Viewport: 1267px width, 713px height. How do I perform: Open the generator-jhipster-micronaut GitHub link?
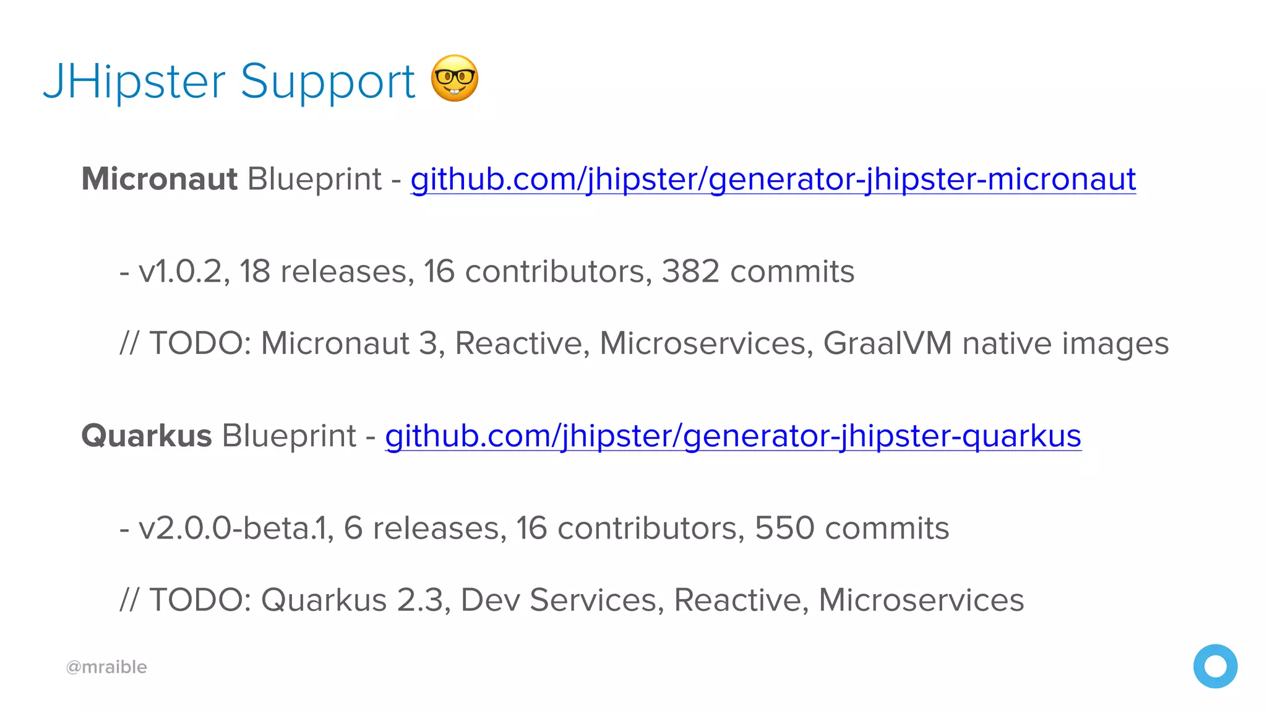tap(773, 179)
